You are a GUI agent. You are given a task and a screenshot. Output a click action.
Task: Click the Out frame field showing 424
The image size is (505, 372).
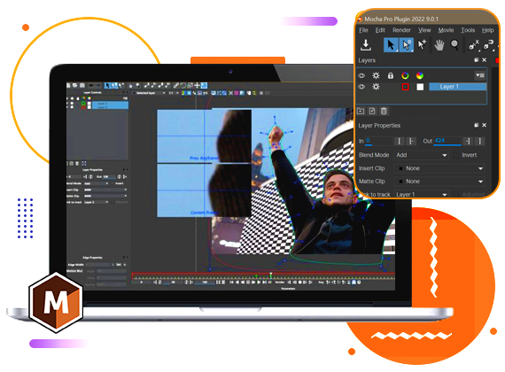pyautogui.click(x=447, y=141)
